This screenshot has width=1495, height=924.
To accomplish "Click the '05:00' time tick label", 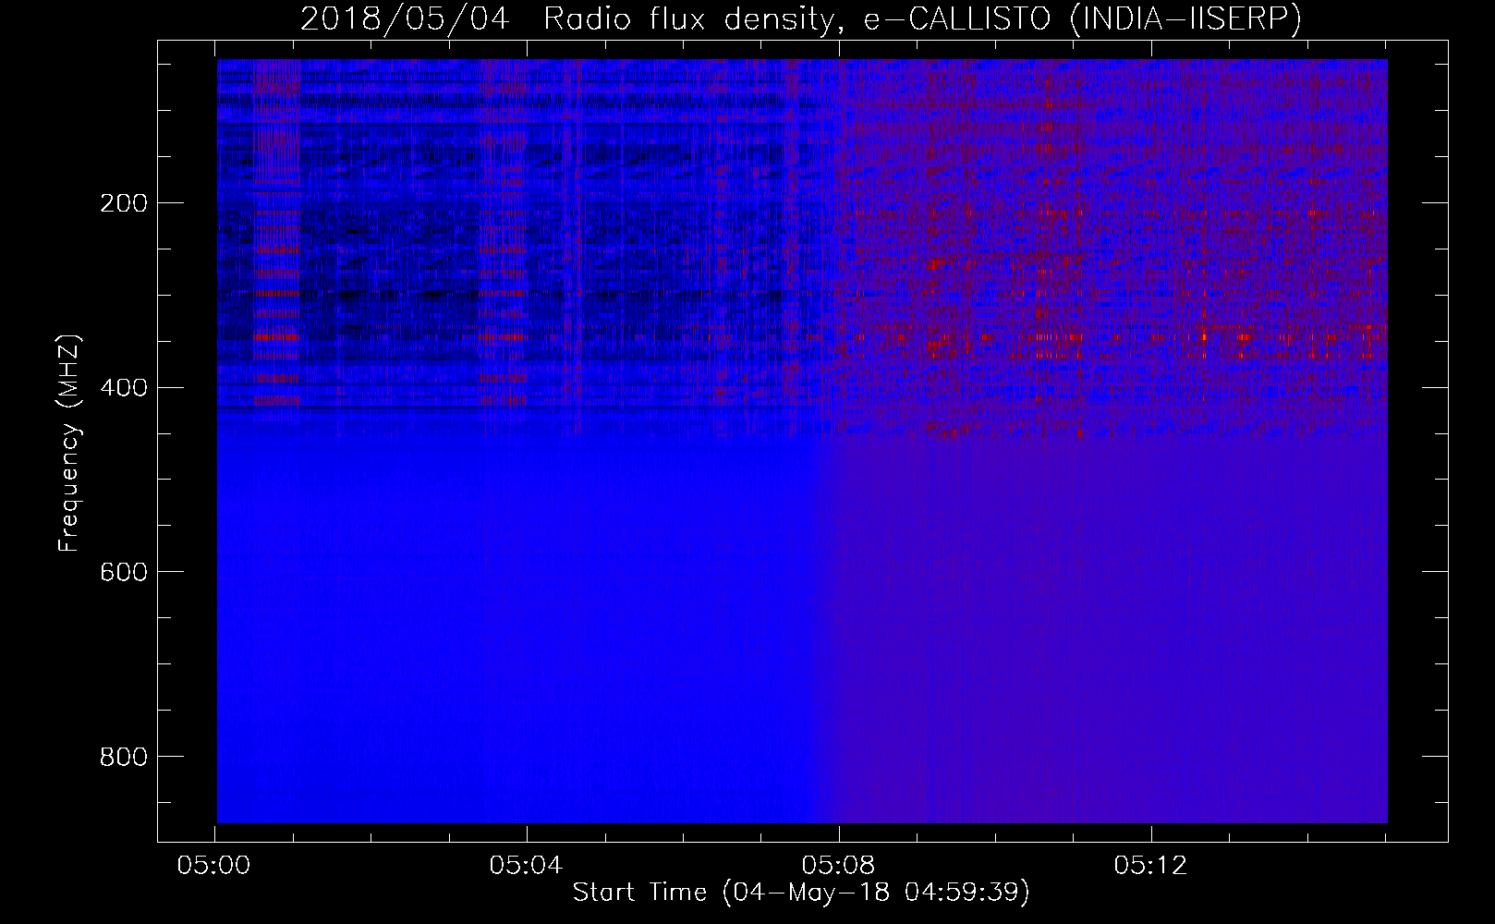I will point(214,866).
